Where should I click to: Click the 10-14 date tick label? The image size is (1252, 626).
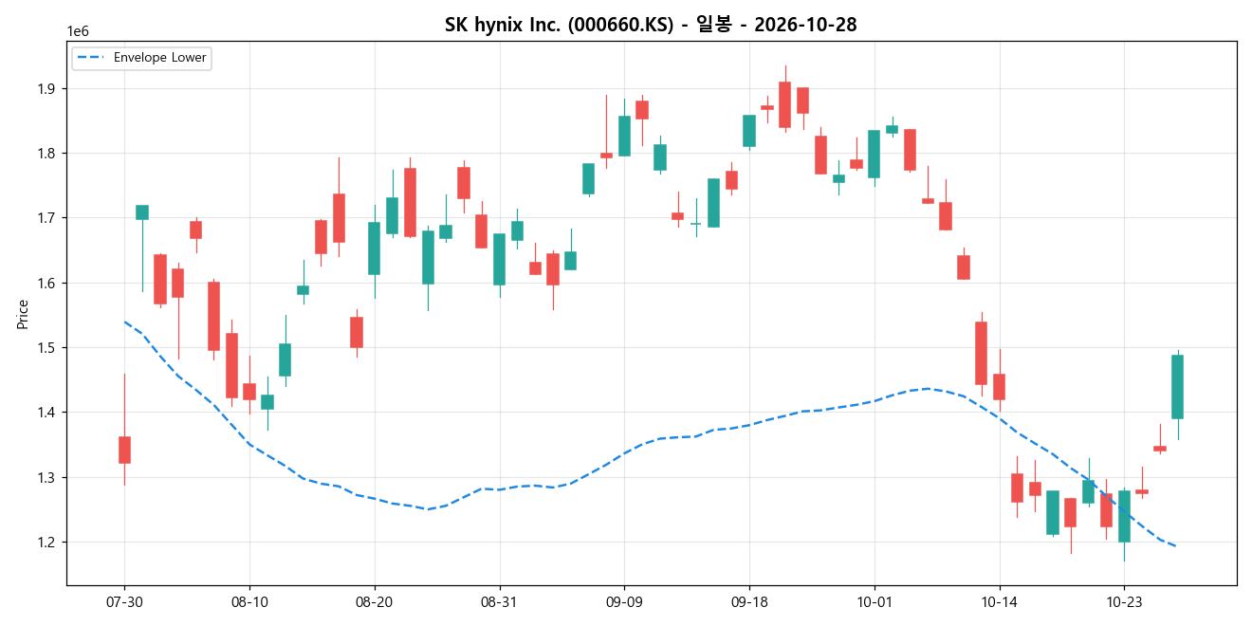[1000, 600]
